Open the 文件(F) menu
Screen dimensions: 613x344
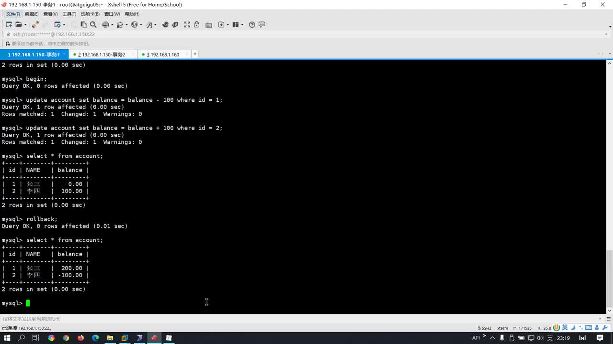pyautogui.click(x=13, y=14)
